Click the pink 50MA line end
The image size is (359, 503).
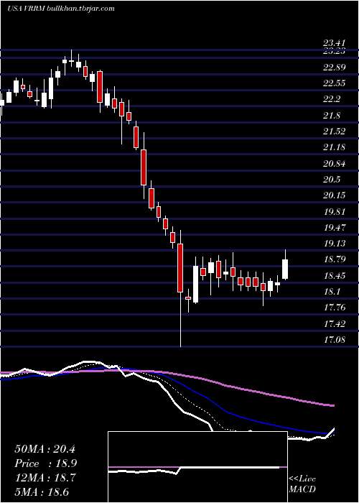(332, 406)
